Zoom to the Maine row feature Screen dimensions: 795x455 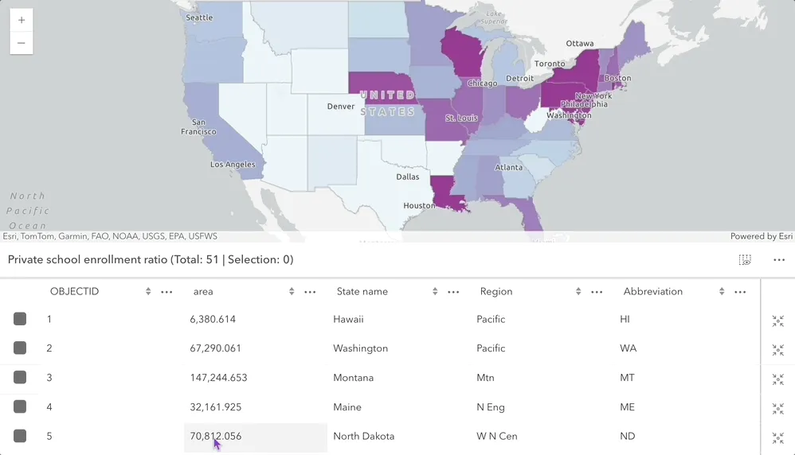point(777,409)
